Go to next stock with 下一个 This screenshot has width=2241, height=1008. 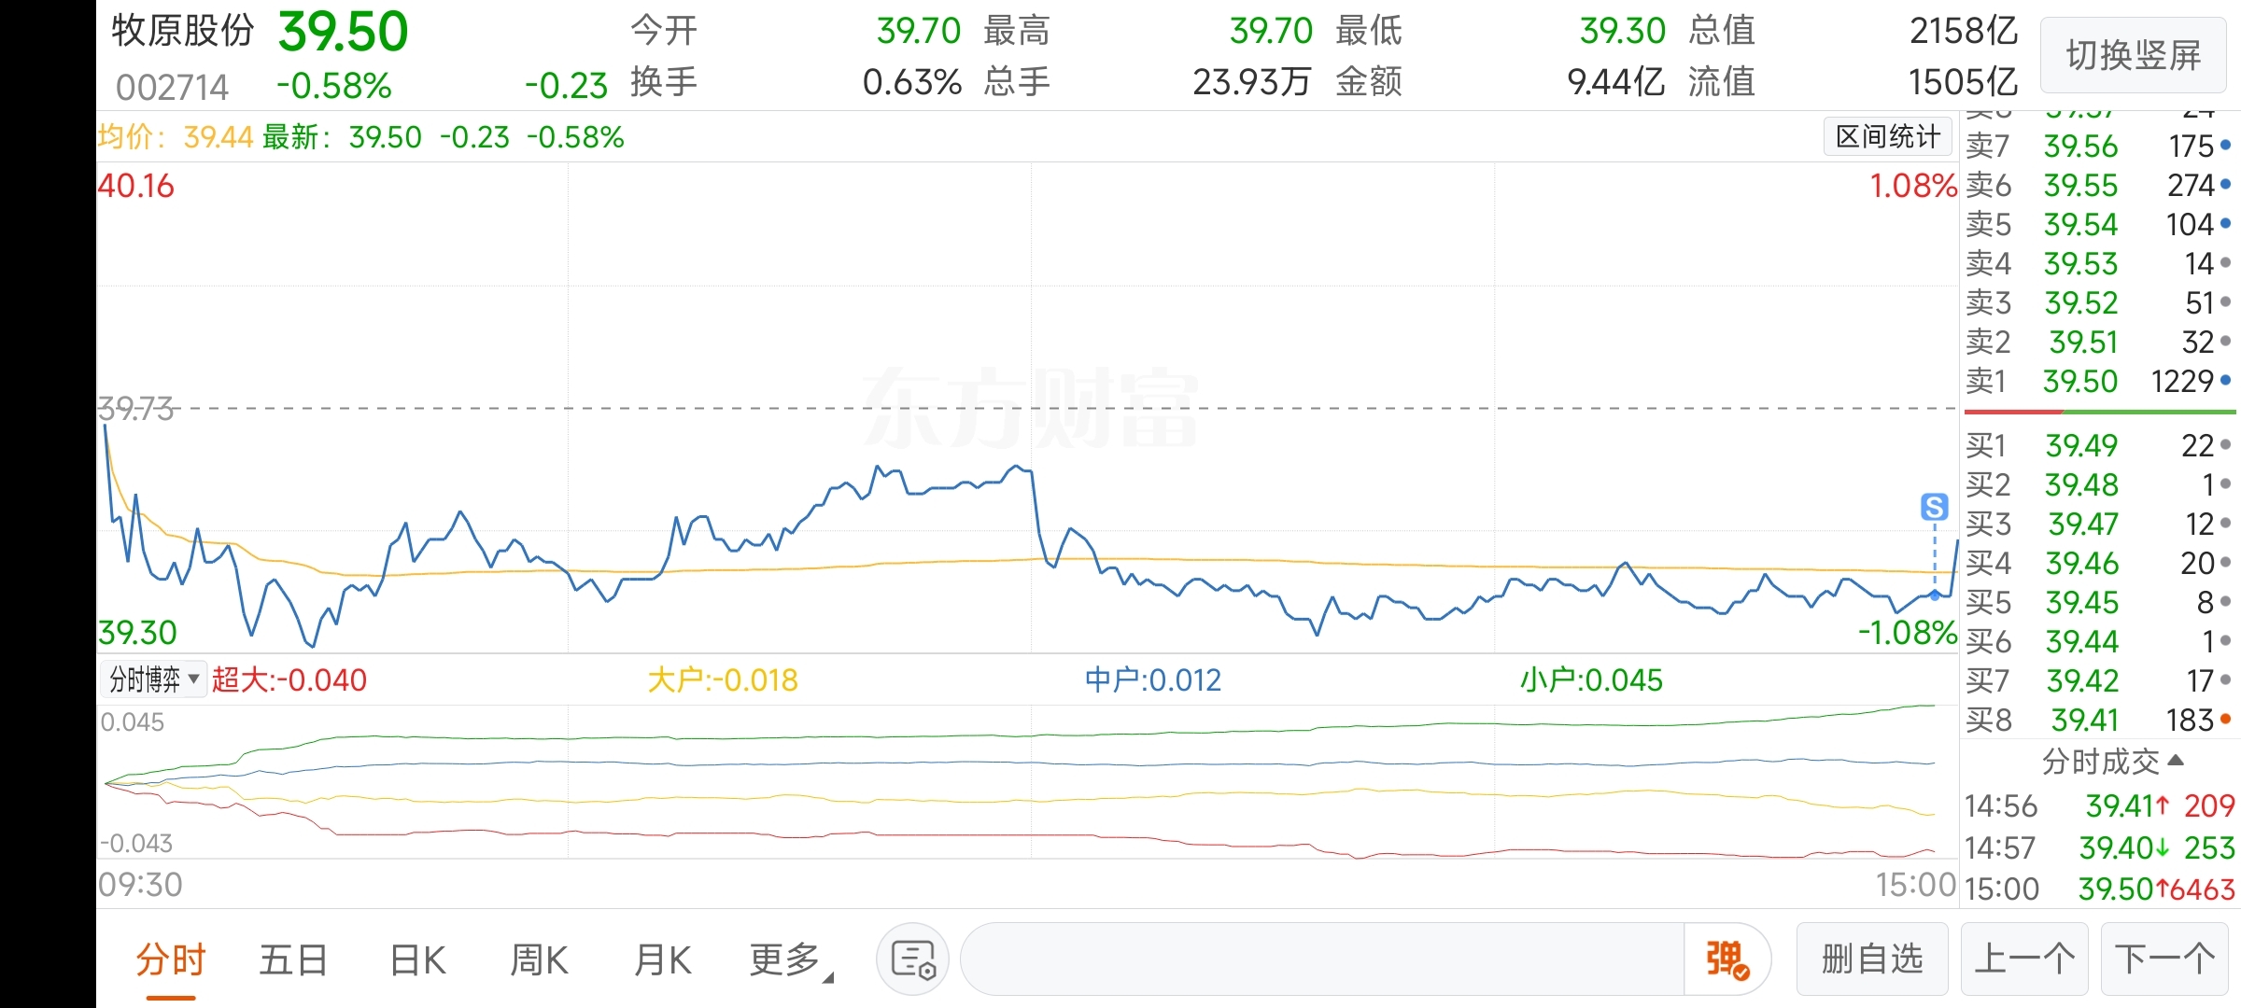pyautogui.click(x=2164, y=959)
